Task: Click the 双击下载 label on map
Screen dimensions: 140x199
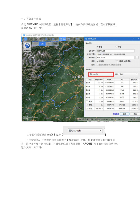Action: (76, 77)
